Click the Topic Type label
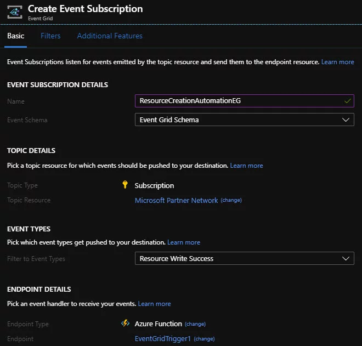Screen dimensions: 362x346 tap(22, 185)
